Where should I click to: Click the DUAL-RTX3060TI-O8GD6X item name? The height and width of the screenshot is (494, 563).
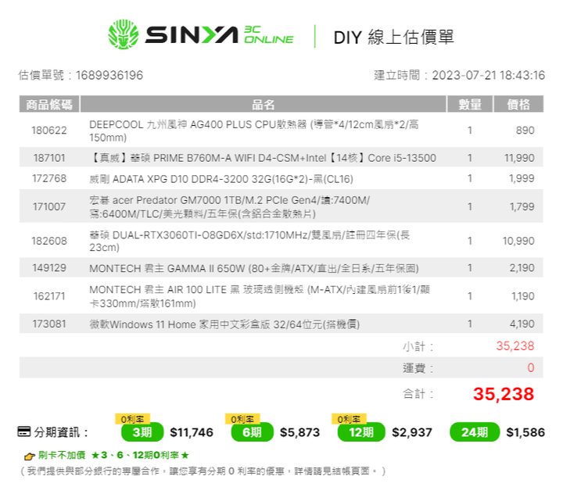click(249, 241)
